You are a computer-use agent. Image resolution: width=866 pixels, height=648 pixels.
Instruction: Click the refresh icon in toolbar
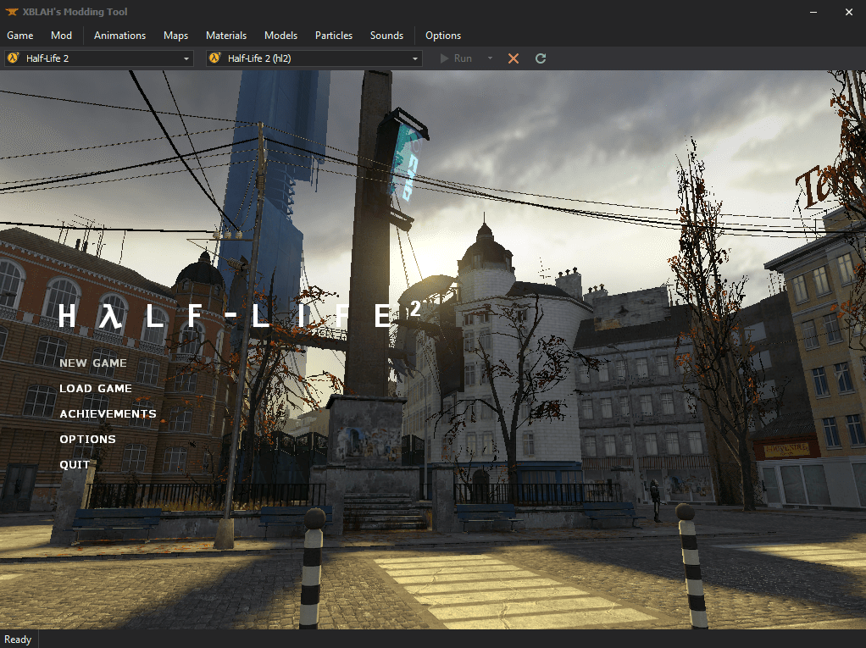[541, 58]
